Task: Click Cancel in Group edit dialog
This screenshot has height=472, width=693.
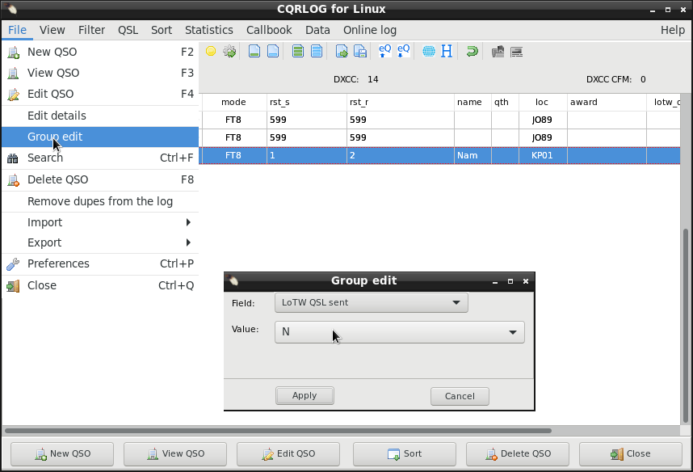Action: pyautogui.click(x=460, y=396)
